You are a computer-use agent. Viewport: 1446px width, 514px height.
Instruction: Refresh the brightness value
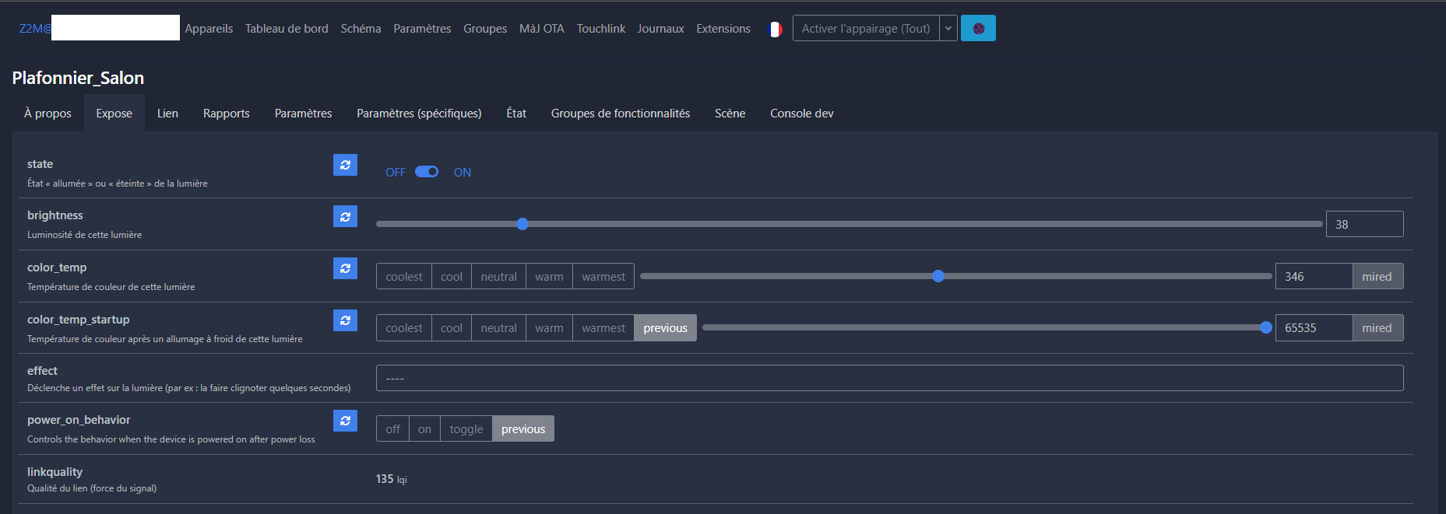pyautogui.click(x=345, y=216)
